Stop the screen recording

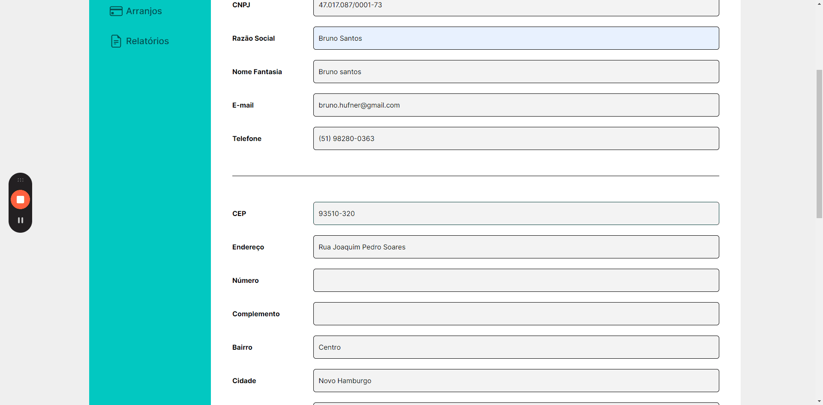click(x=20, y=200)
